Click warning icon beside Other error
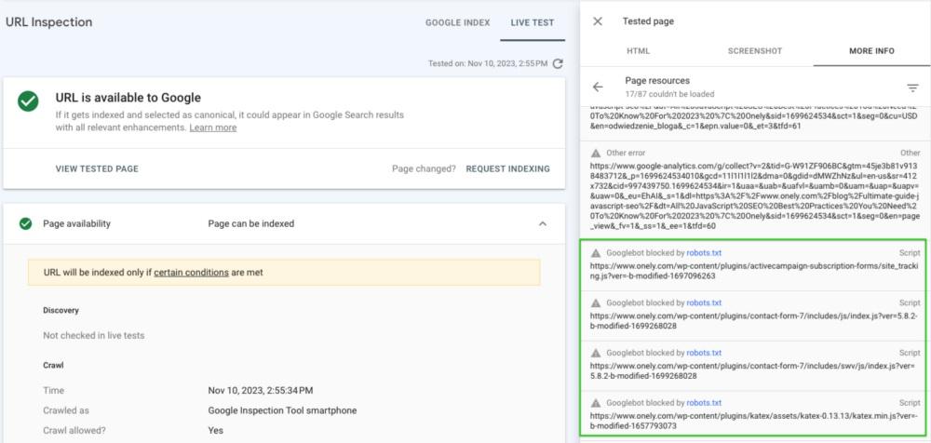 click(x=596, y=153)
